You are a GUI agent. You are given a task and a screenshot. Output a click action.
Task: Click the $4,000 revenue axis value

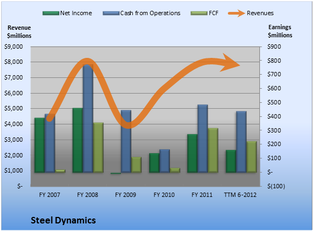14,124
